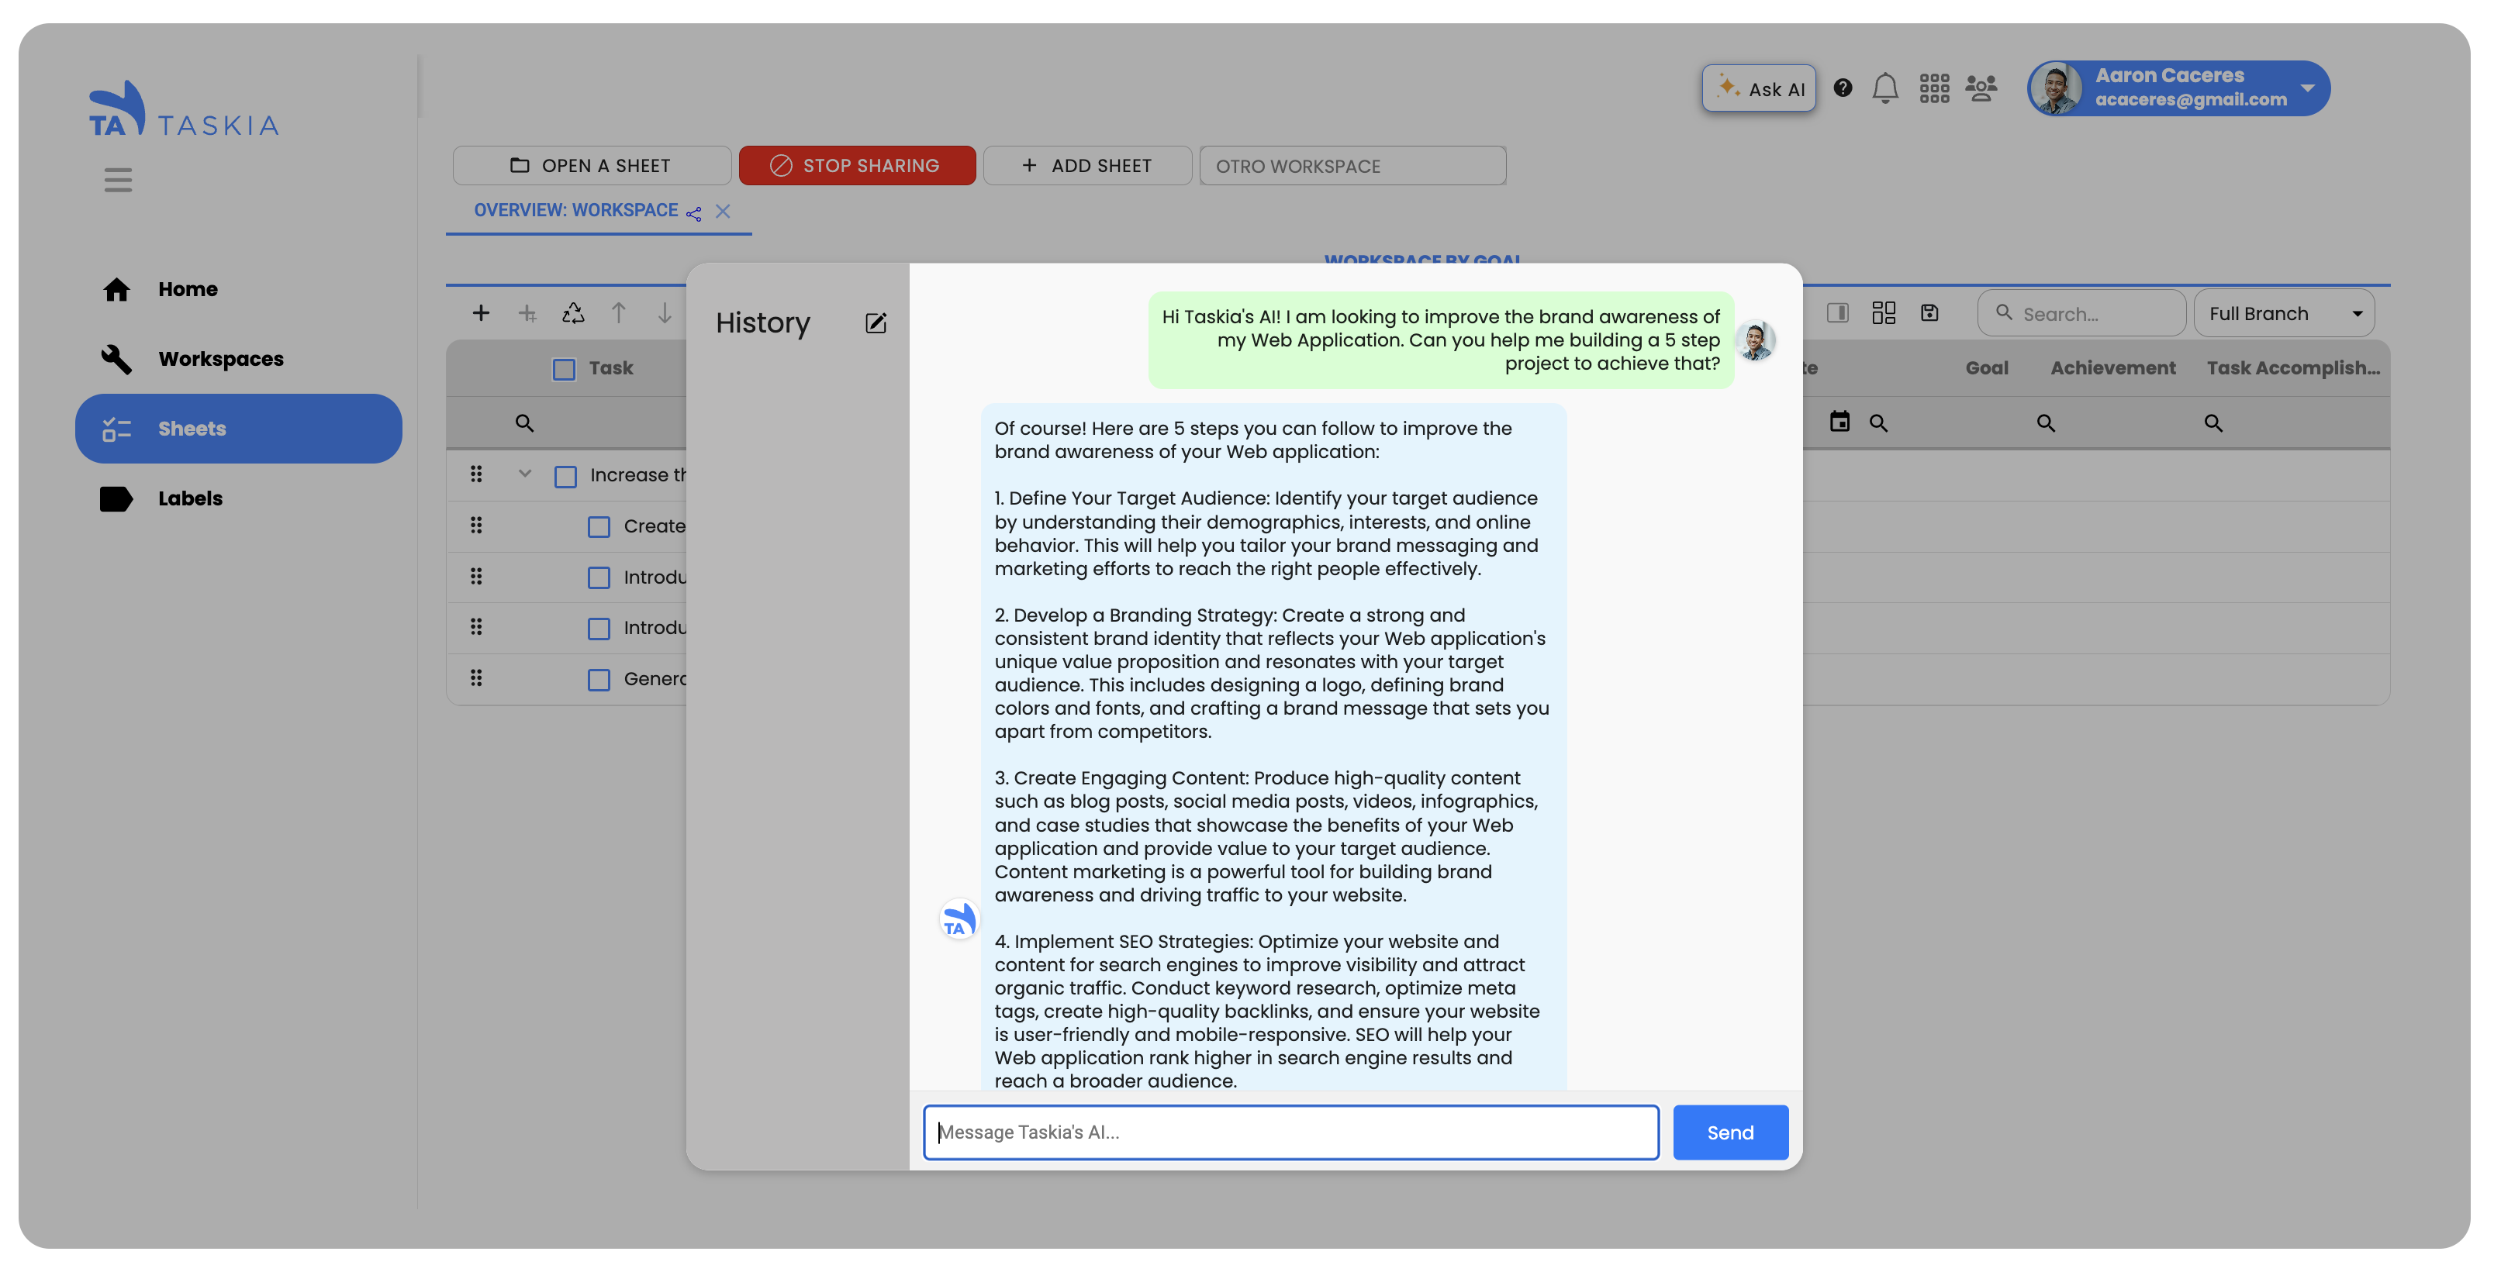Click the Stop Sharing button
This screenshot has width=2494, height=1272.
point(856,166)
